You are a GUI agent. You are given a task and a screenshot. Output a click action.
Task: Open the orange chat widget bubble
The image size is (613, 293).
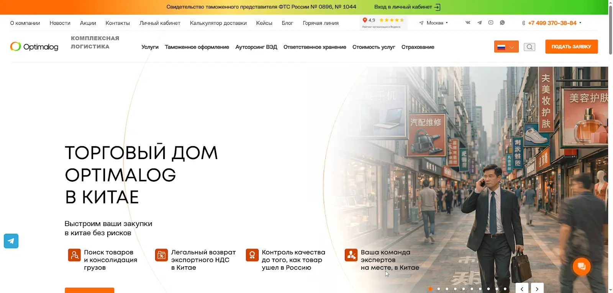click(x=582, y=266)
